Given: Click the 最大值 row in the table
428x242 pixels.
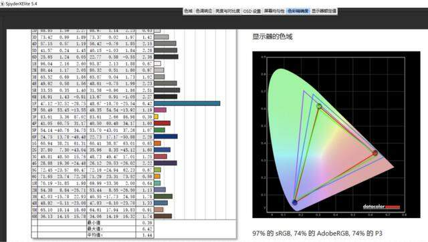Looking at the screenshot, I should (x=93, y=229).
